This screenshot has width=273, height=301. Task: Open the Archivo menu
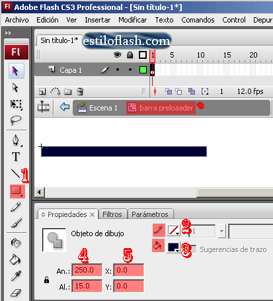(17, 20)
